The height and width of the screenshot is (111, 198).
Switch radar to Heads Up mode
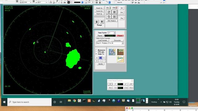click(x=99, y=8)
